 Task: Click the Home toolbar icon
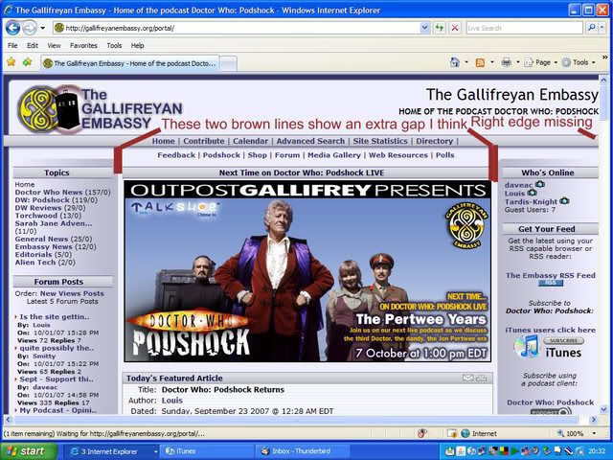click(455, 62)
